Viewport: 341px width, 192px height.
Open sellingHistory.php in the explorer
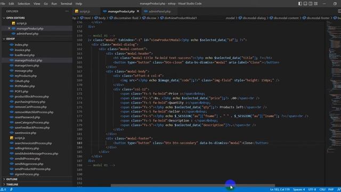27,148
